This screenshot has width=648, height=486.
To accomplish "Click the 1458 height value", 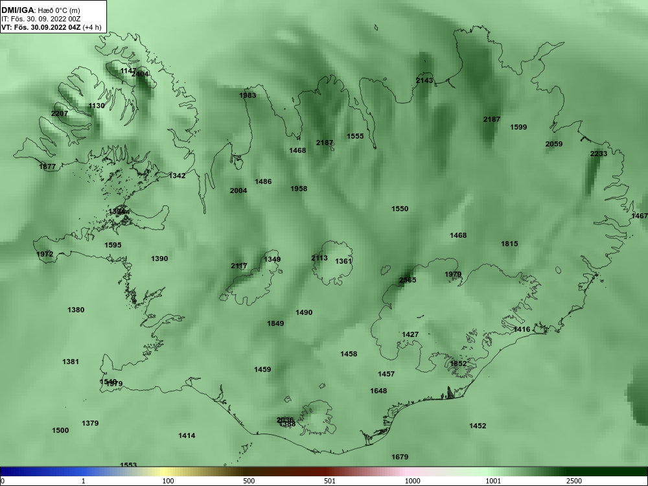I will [x=349, y=354].
